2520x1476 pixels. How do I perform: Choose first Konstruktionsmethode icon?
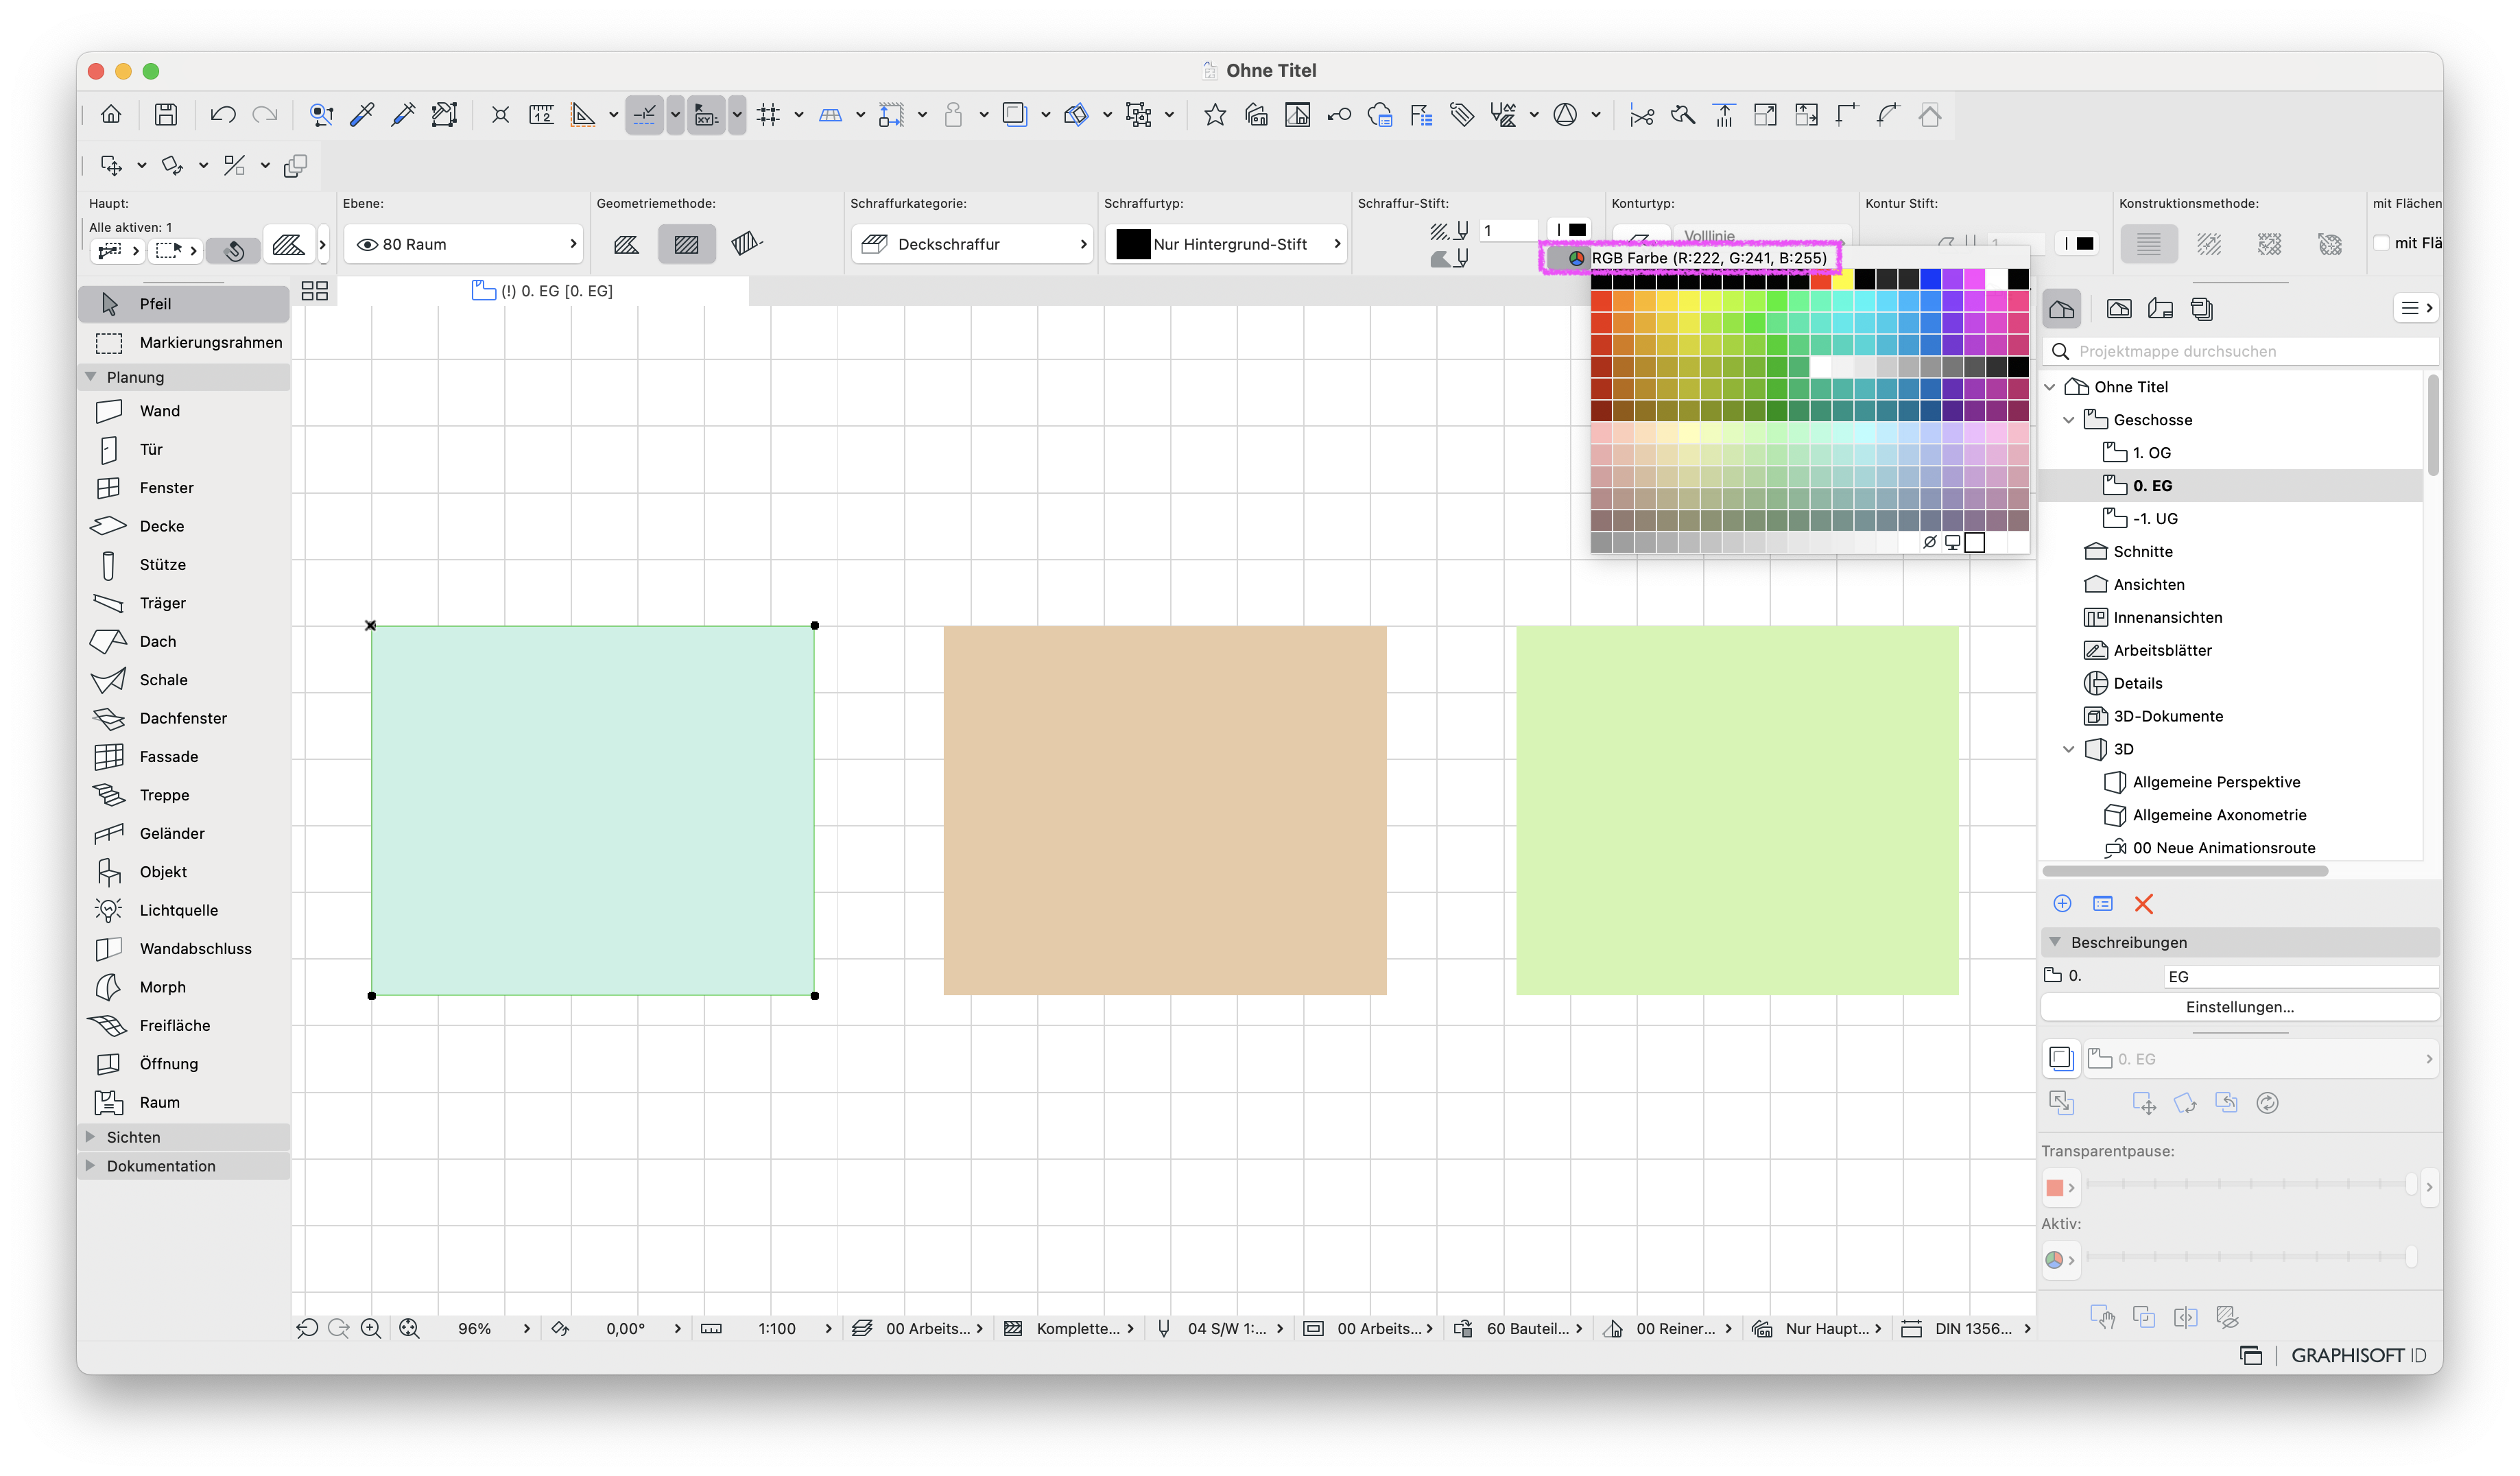2148,244
